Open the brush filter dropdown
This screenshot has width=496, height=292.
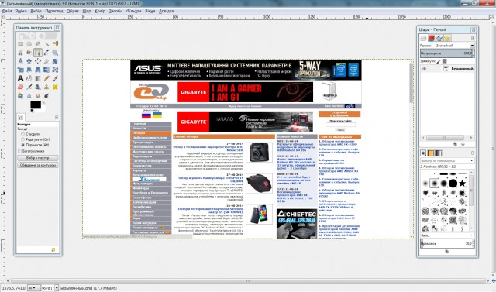coord(446,161)
